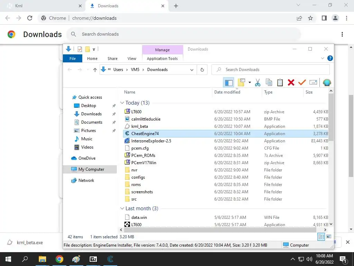Screen dimensions: 354x266
Task: Open the File ribbon tab
Action: click(73, 58)
